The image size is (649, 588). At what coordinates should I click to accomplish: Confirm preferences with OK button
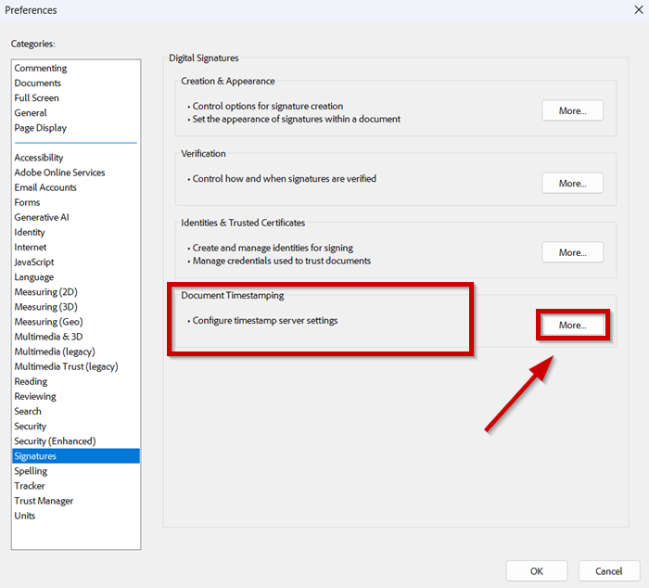[x=537, y=571]
